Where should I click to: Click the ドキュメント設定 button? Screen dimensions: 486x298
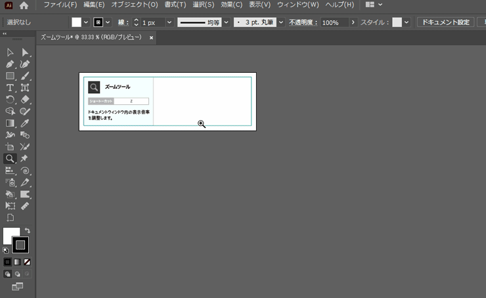pyautogui.click(x=445, y=22)
